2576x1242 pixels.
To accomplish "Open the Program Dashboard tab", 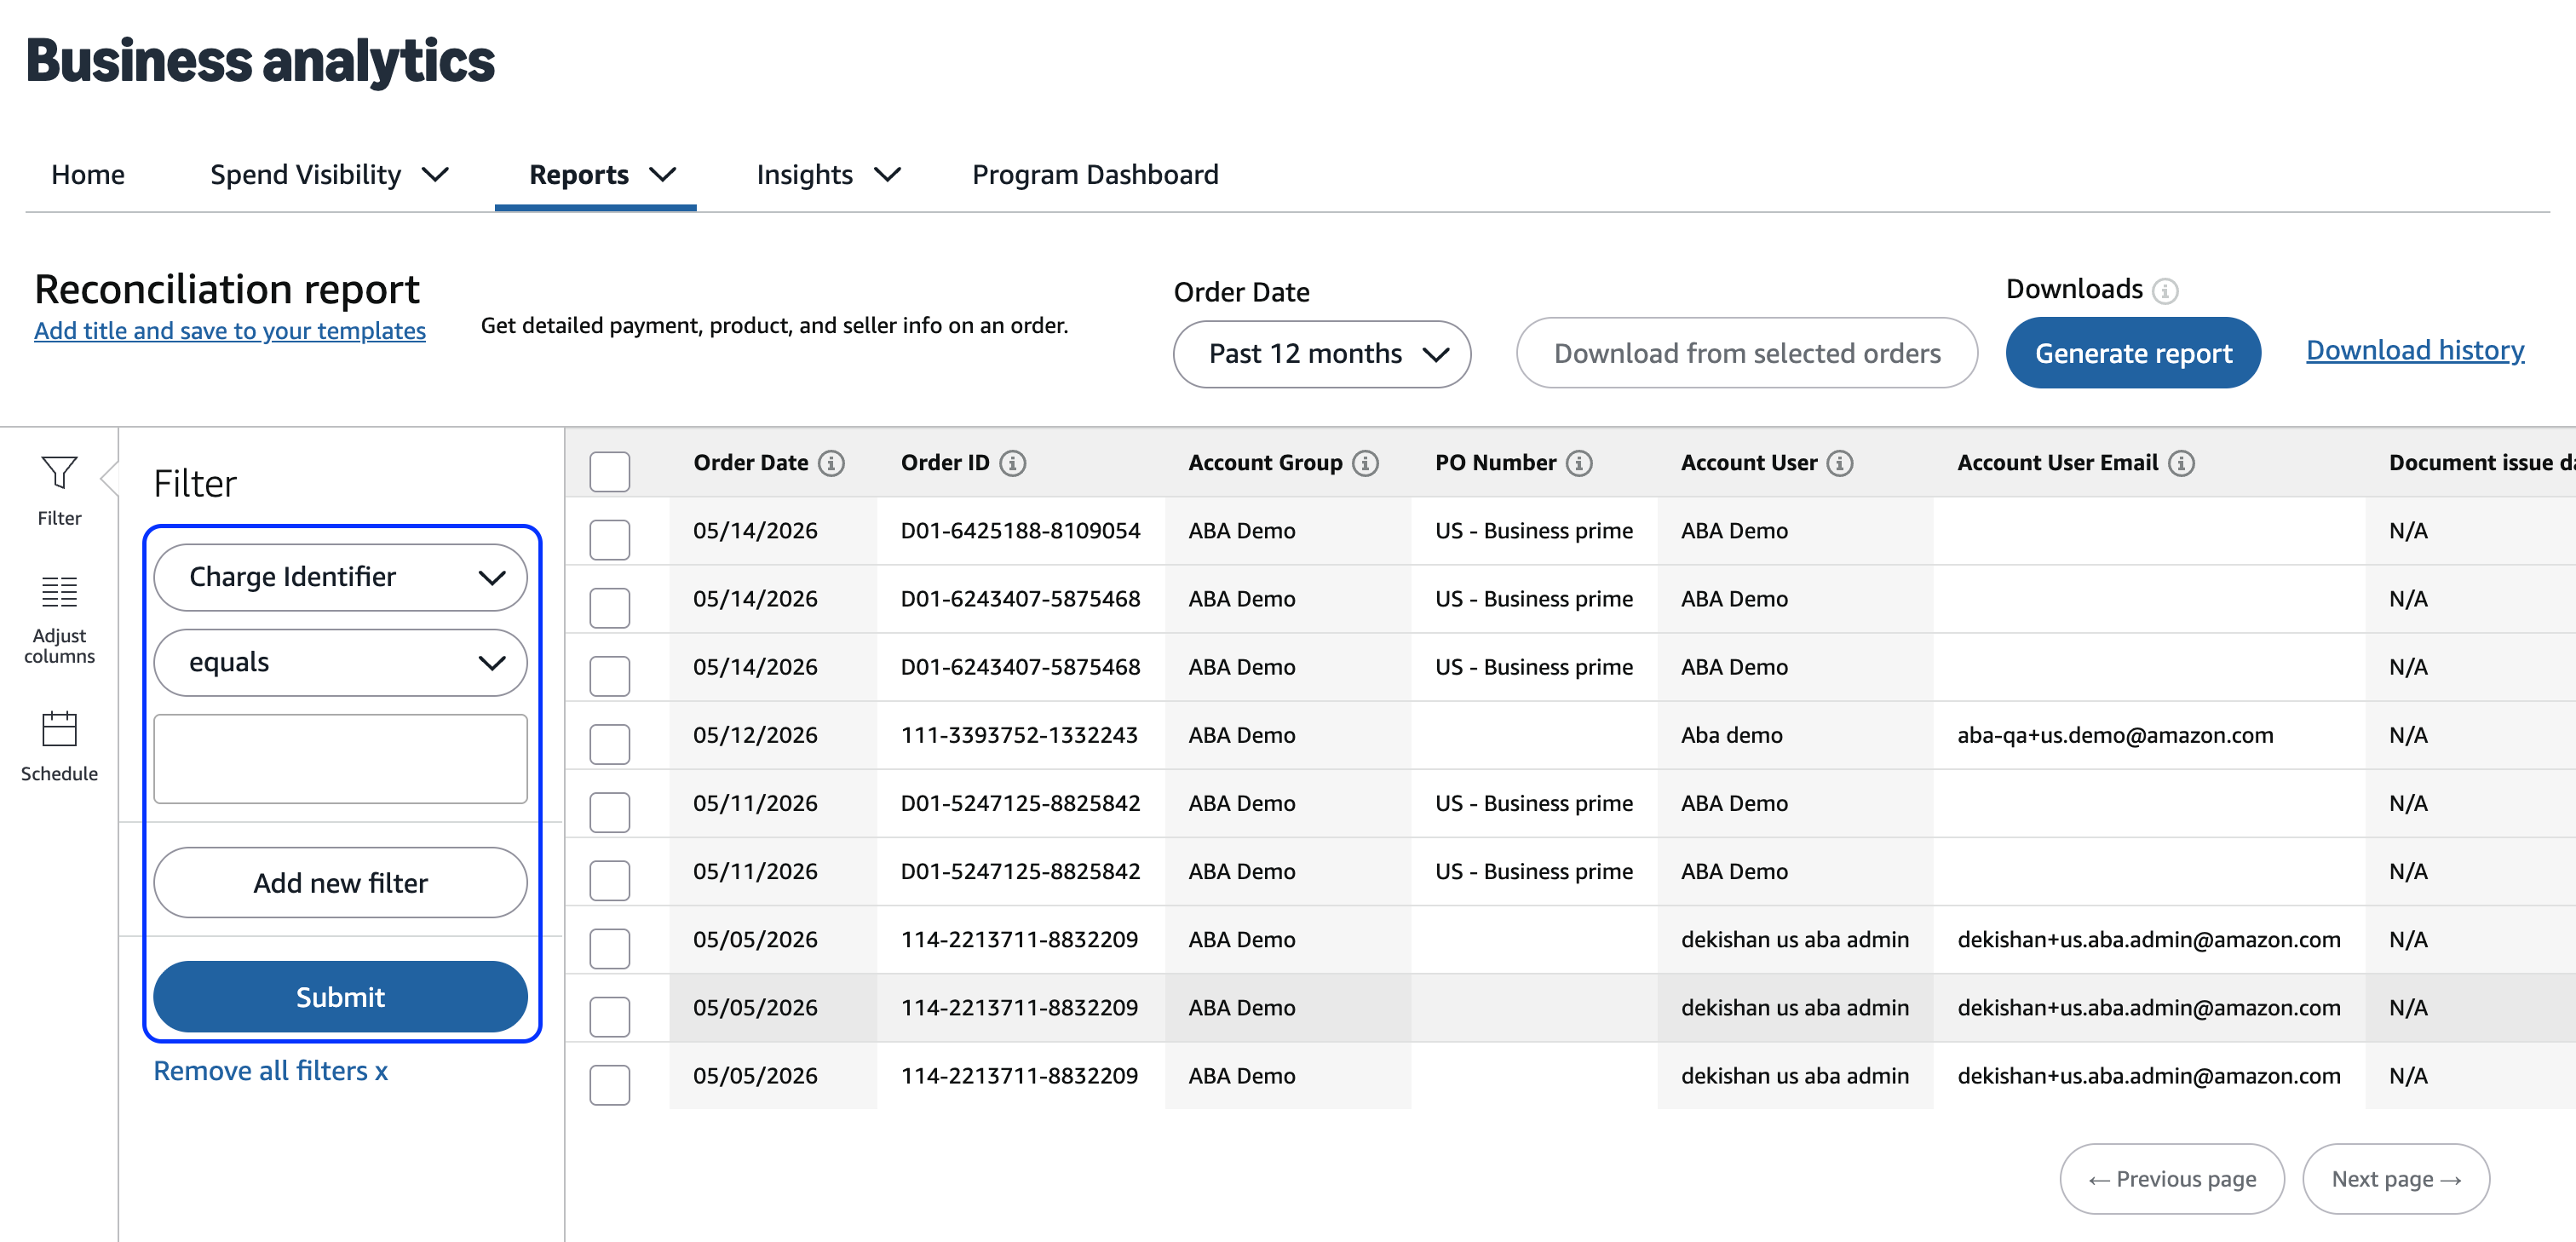I will tap(1095, 175).
